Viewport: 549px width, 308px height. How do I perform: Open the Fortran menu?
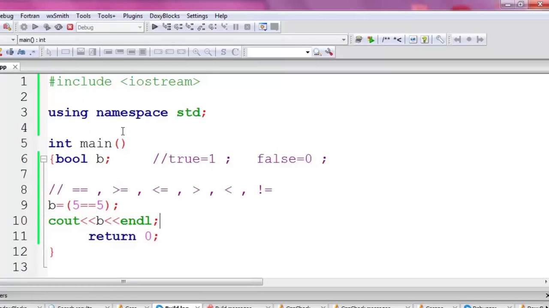[x=30, y=16]
